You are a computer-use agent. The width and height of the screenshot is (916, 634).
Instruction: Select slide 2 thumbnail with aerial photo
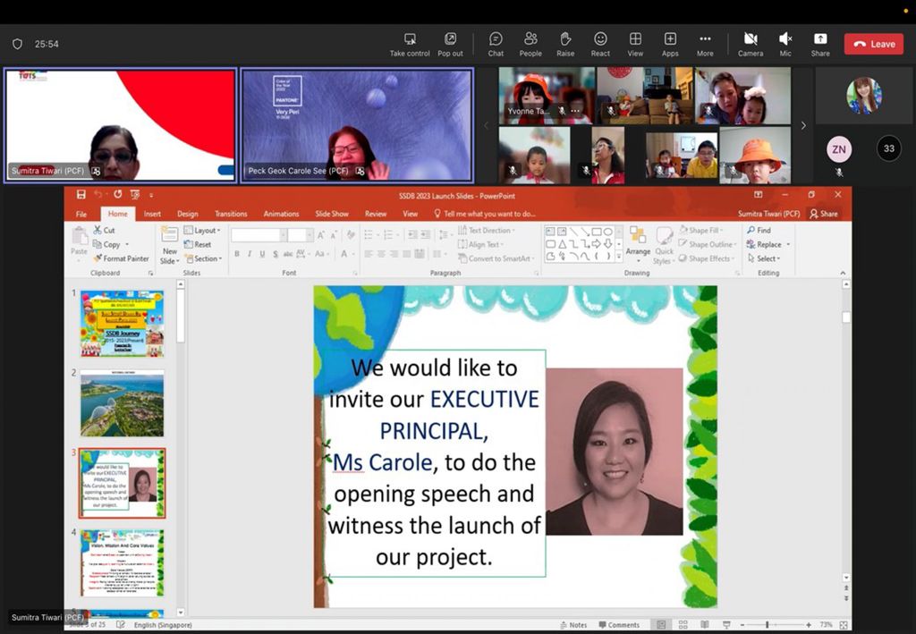[x=122, y=403]
